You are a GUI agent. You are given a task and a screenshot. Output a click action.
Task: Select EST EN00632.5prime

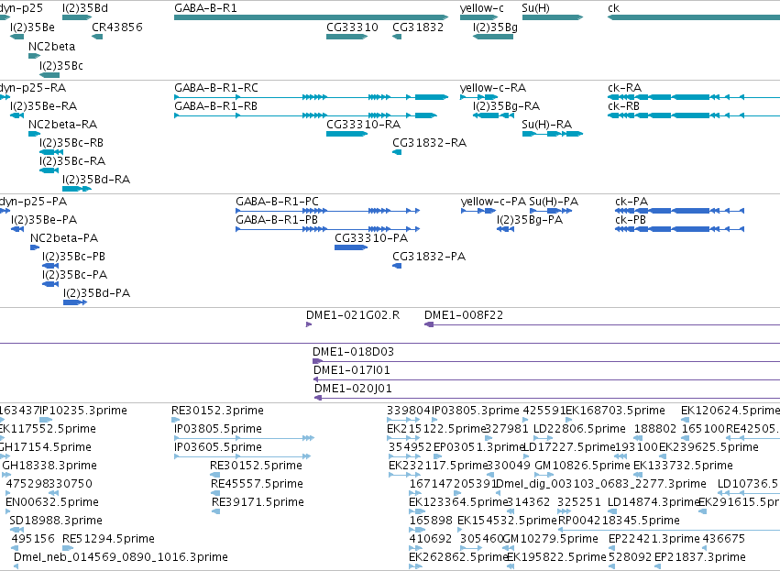tap(52, 503)
